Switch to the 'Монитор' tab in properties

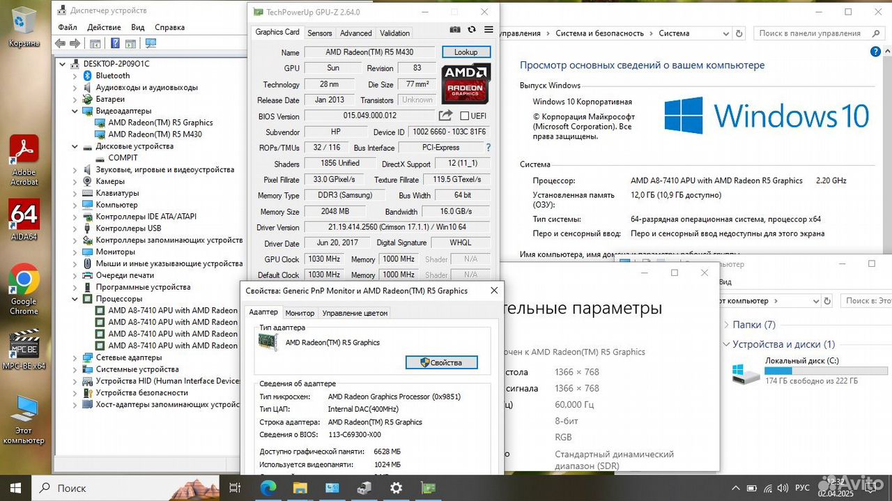click(300, 313)
